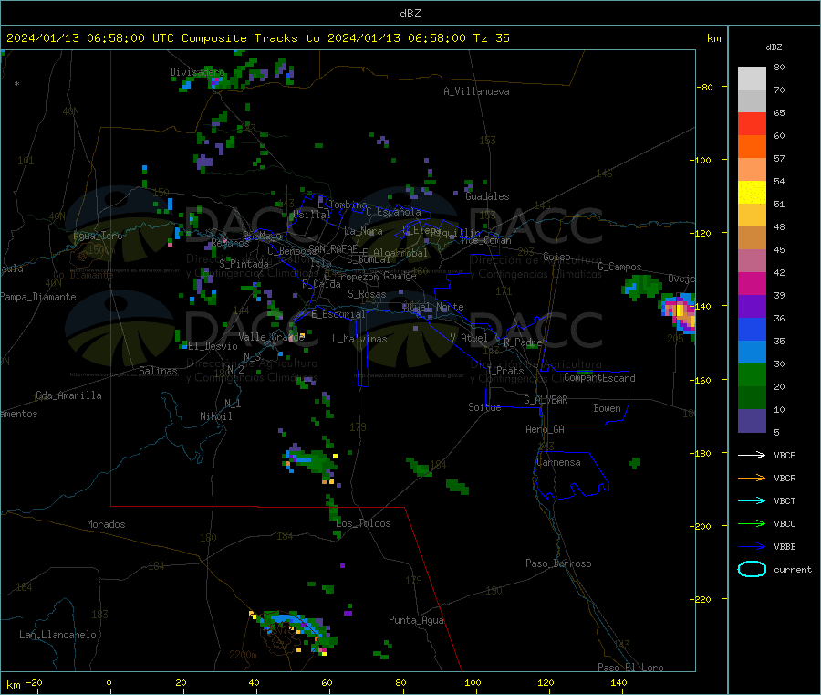The image size is (821, 695).
Task: Pick the gold 48–51 dBZ swatch
Action: tap(752, 216)
